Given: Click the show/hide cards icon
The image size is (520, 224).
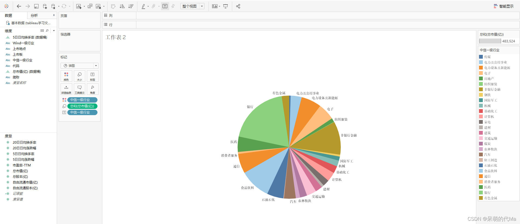Looking at the screenshot, I should pyautogui.click(x=215, y=6).
